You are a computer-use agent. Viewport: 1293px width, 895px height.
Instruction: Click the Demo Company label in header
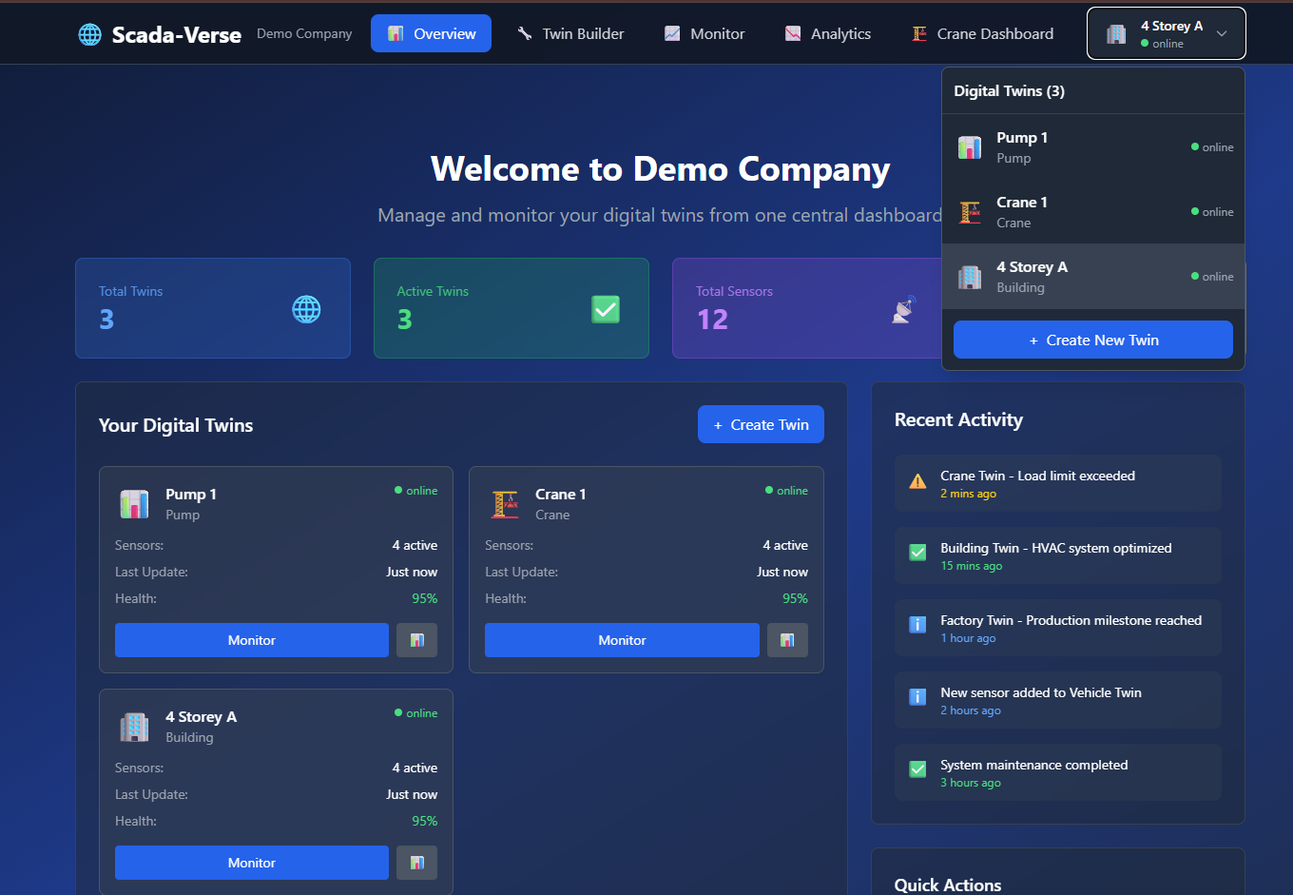point(304,33)
